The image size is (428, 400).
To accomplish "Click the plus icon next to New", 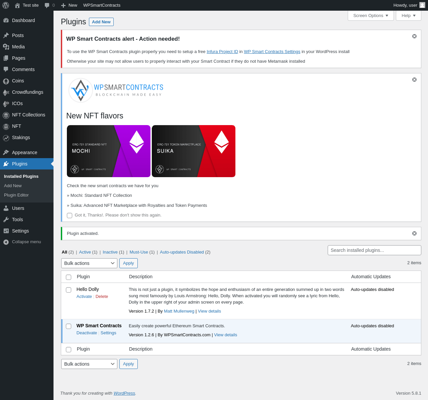I will coord(63,5).
